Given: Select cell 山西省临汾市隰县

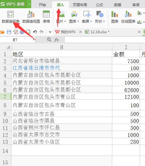Looking at the screenshot, I should [x=62, y=120].
